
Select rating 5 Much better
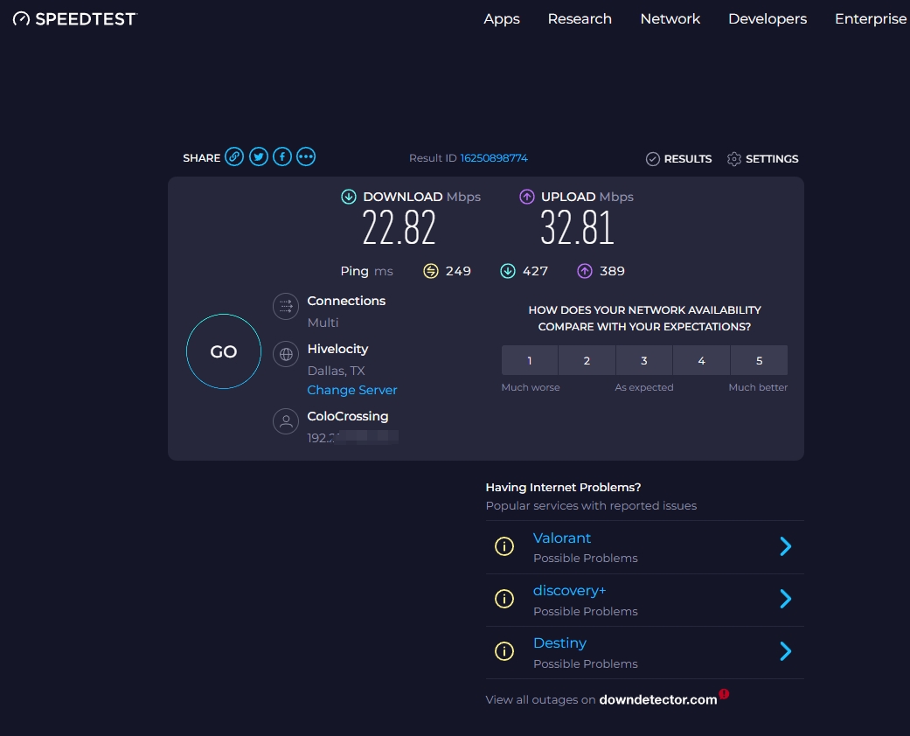click(759, 360)
